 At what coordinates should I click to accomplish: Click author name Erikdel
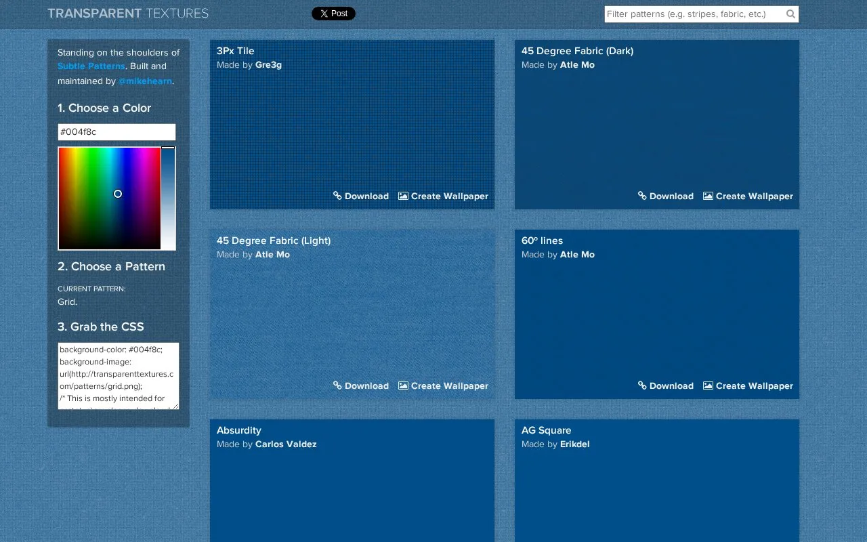[575, 444]
